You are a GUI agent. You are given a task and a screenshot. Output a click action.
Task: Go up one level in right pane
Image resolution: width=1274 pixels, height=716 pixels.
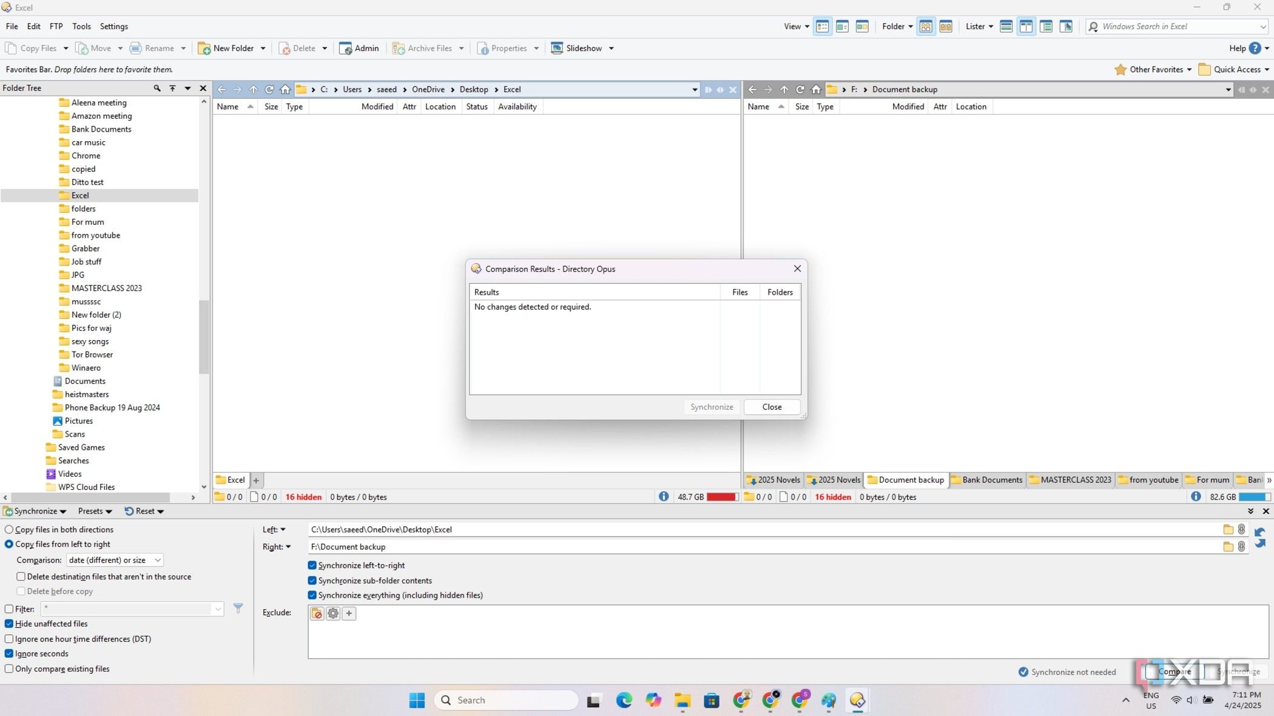pos(784,90)
